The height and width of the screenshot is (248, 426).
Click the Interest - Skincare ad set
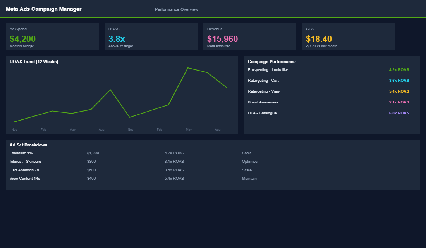25,161
